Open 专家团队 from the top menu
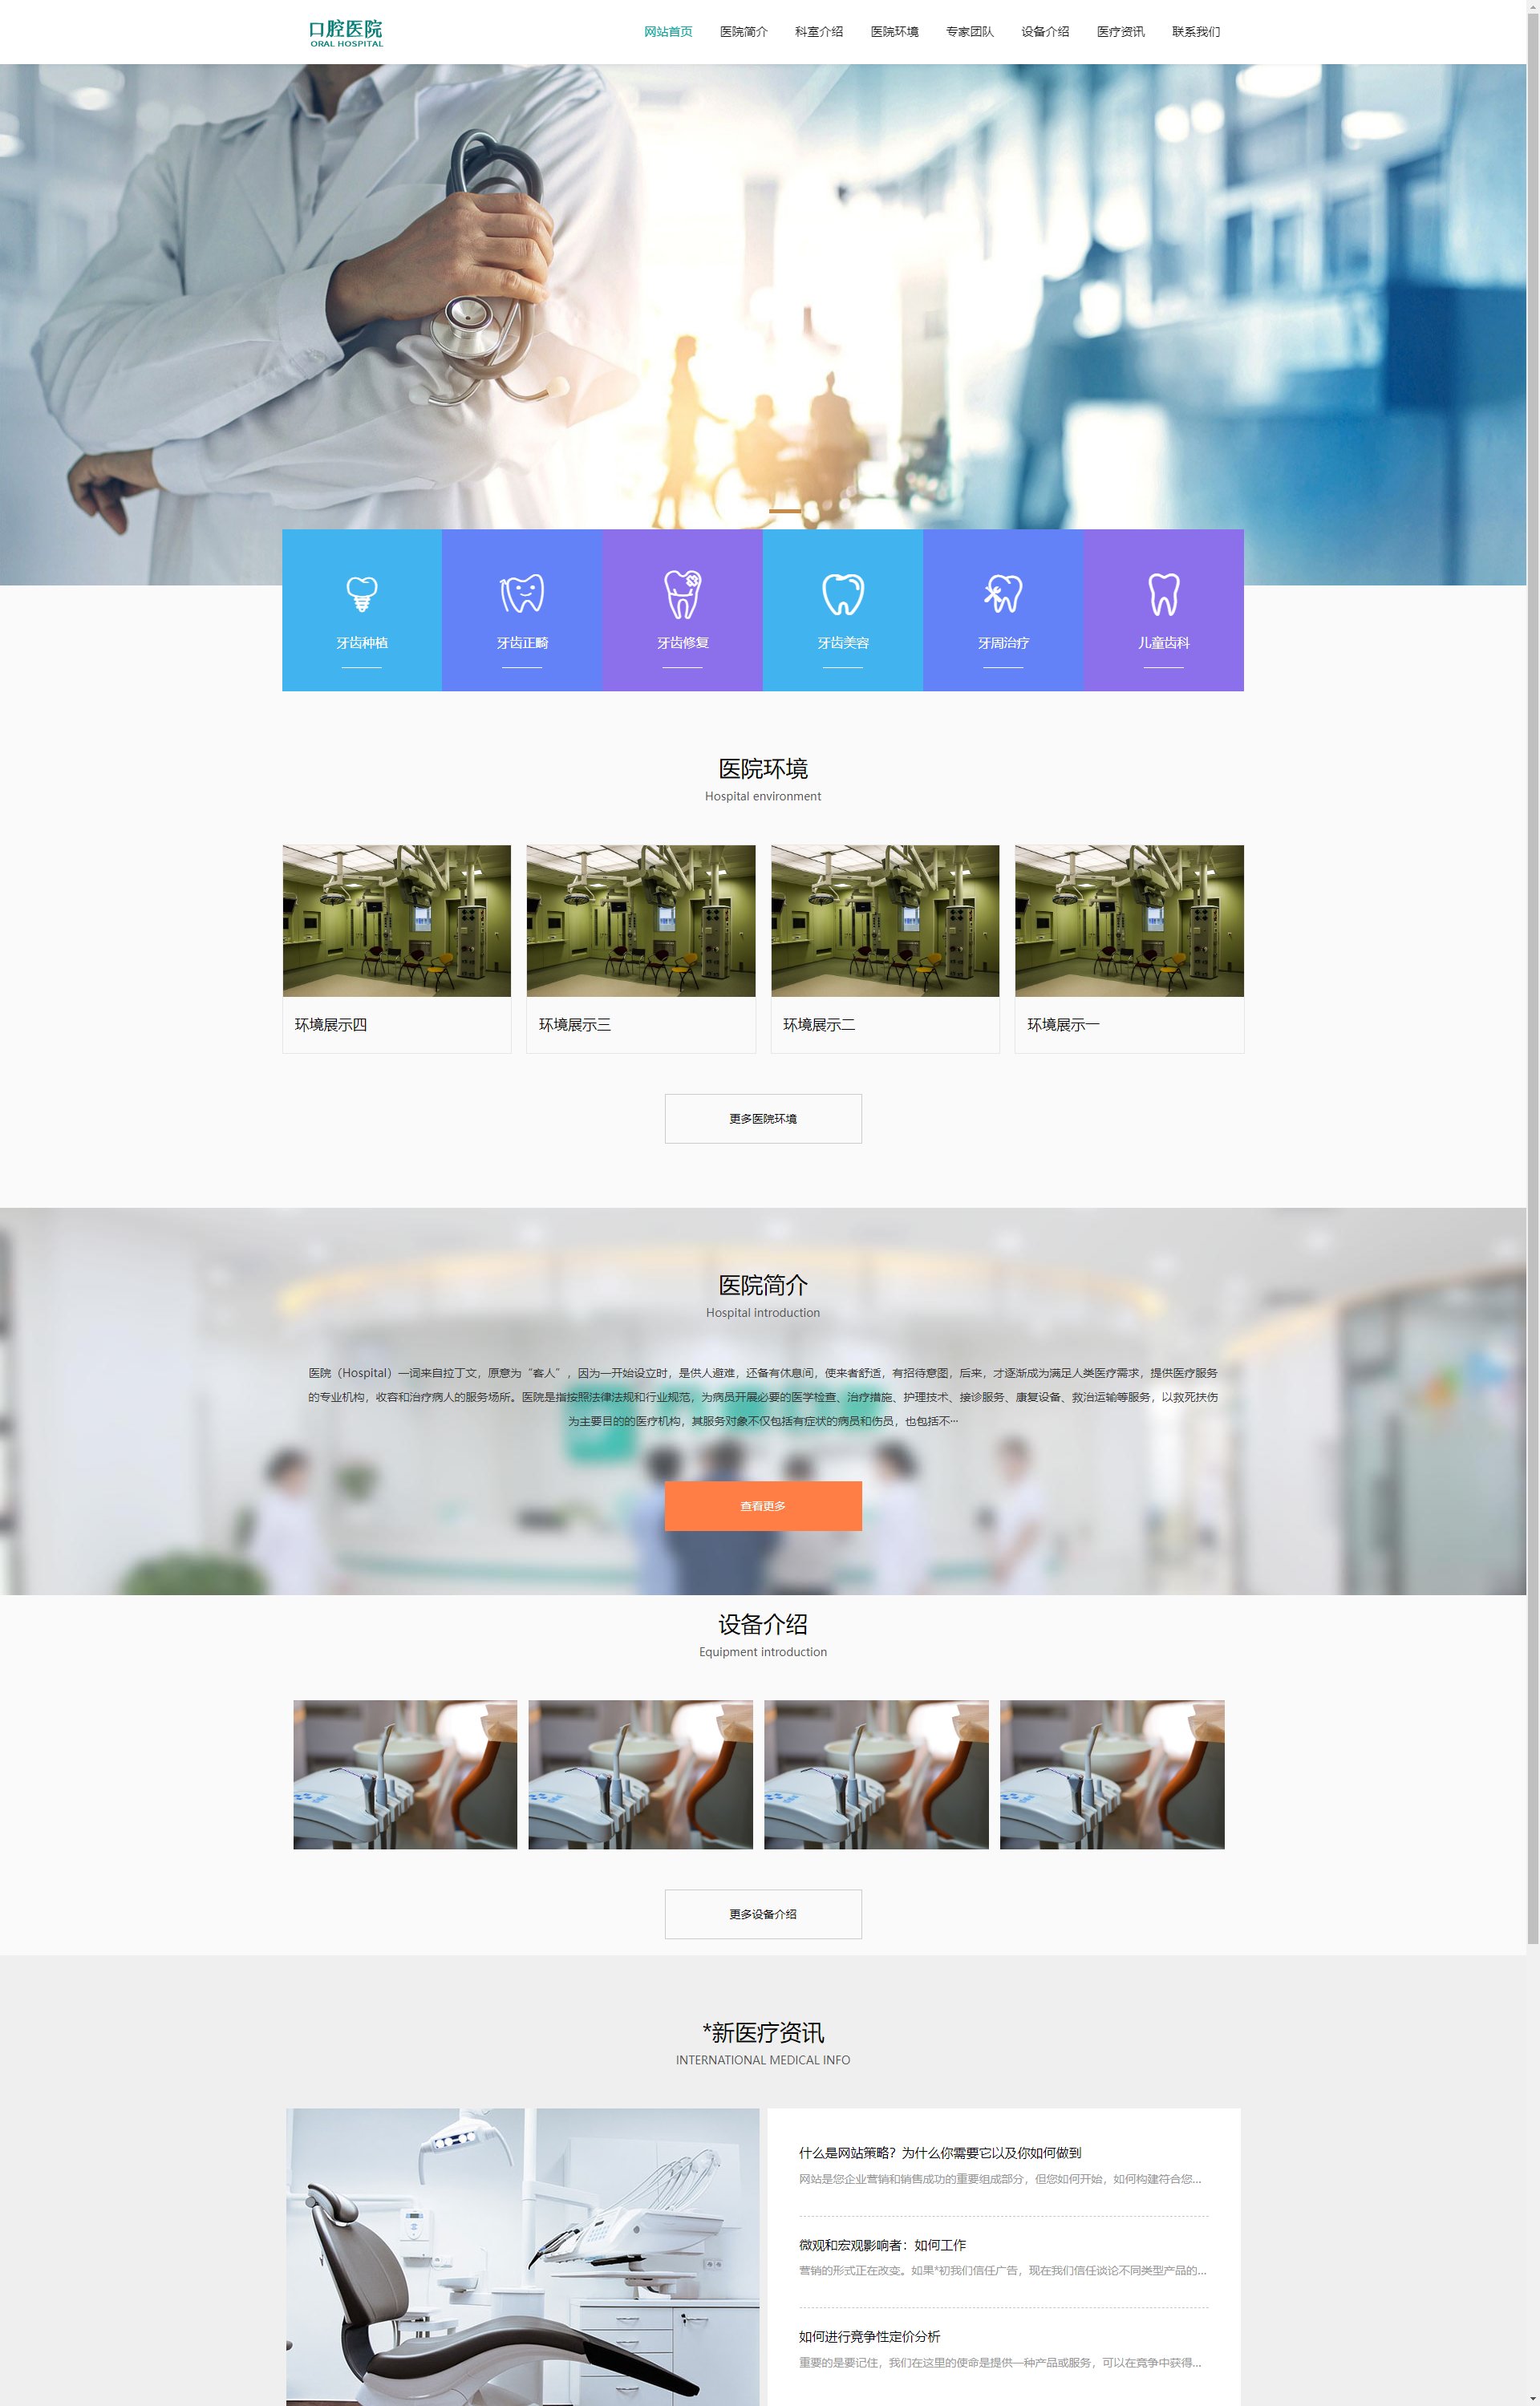 point(969,32)
